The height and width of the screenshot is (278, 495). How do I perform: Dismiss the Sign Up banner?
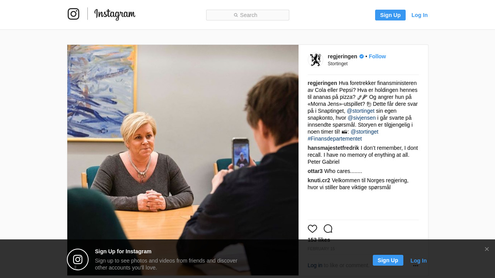coord(487,249)
